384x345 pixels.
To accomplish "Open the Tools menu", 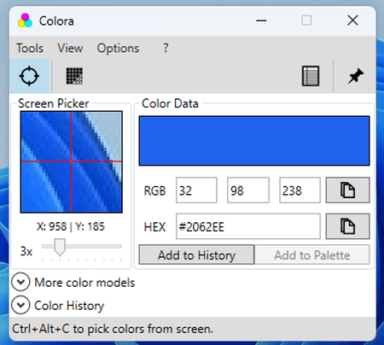I will click(x=30, y=48).
